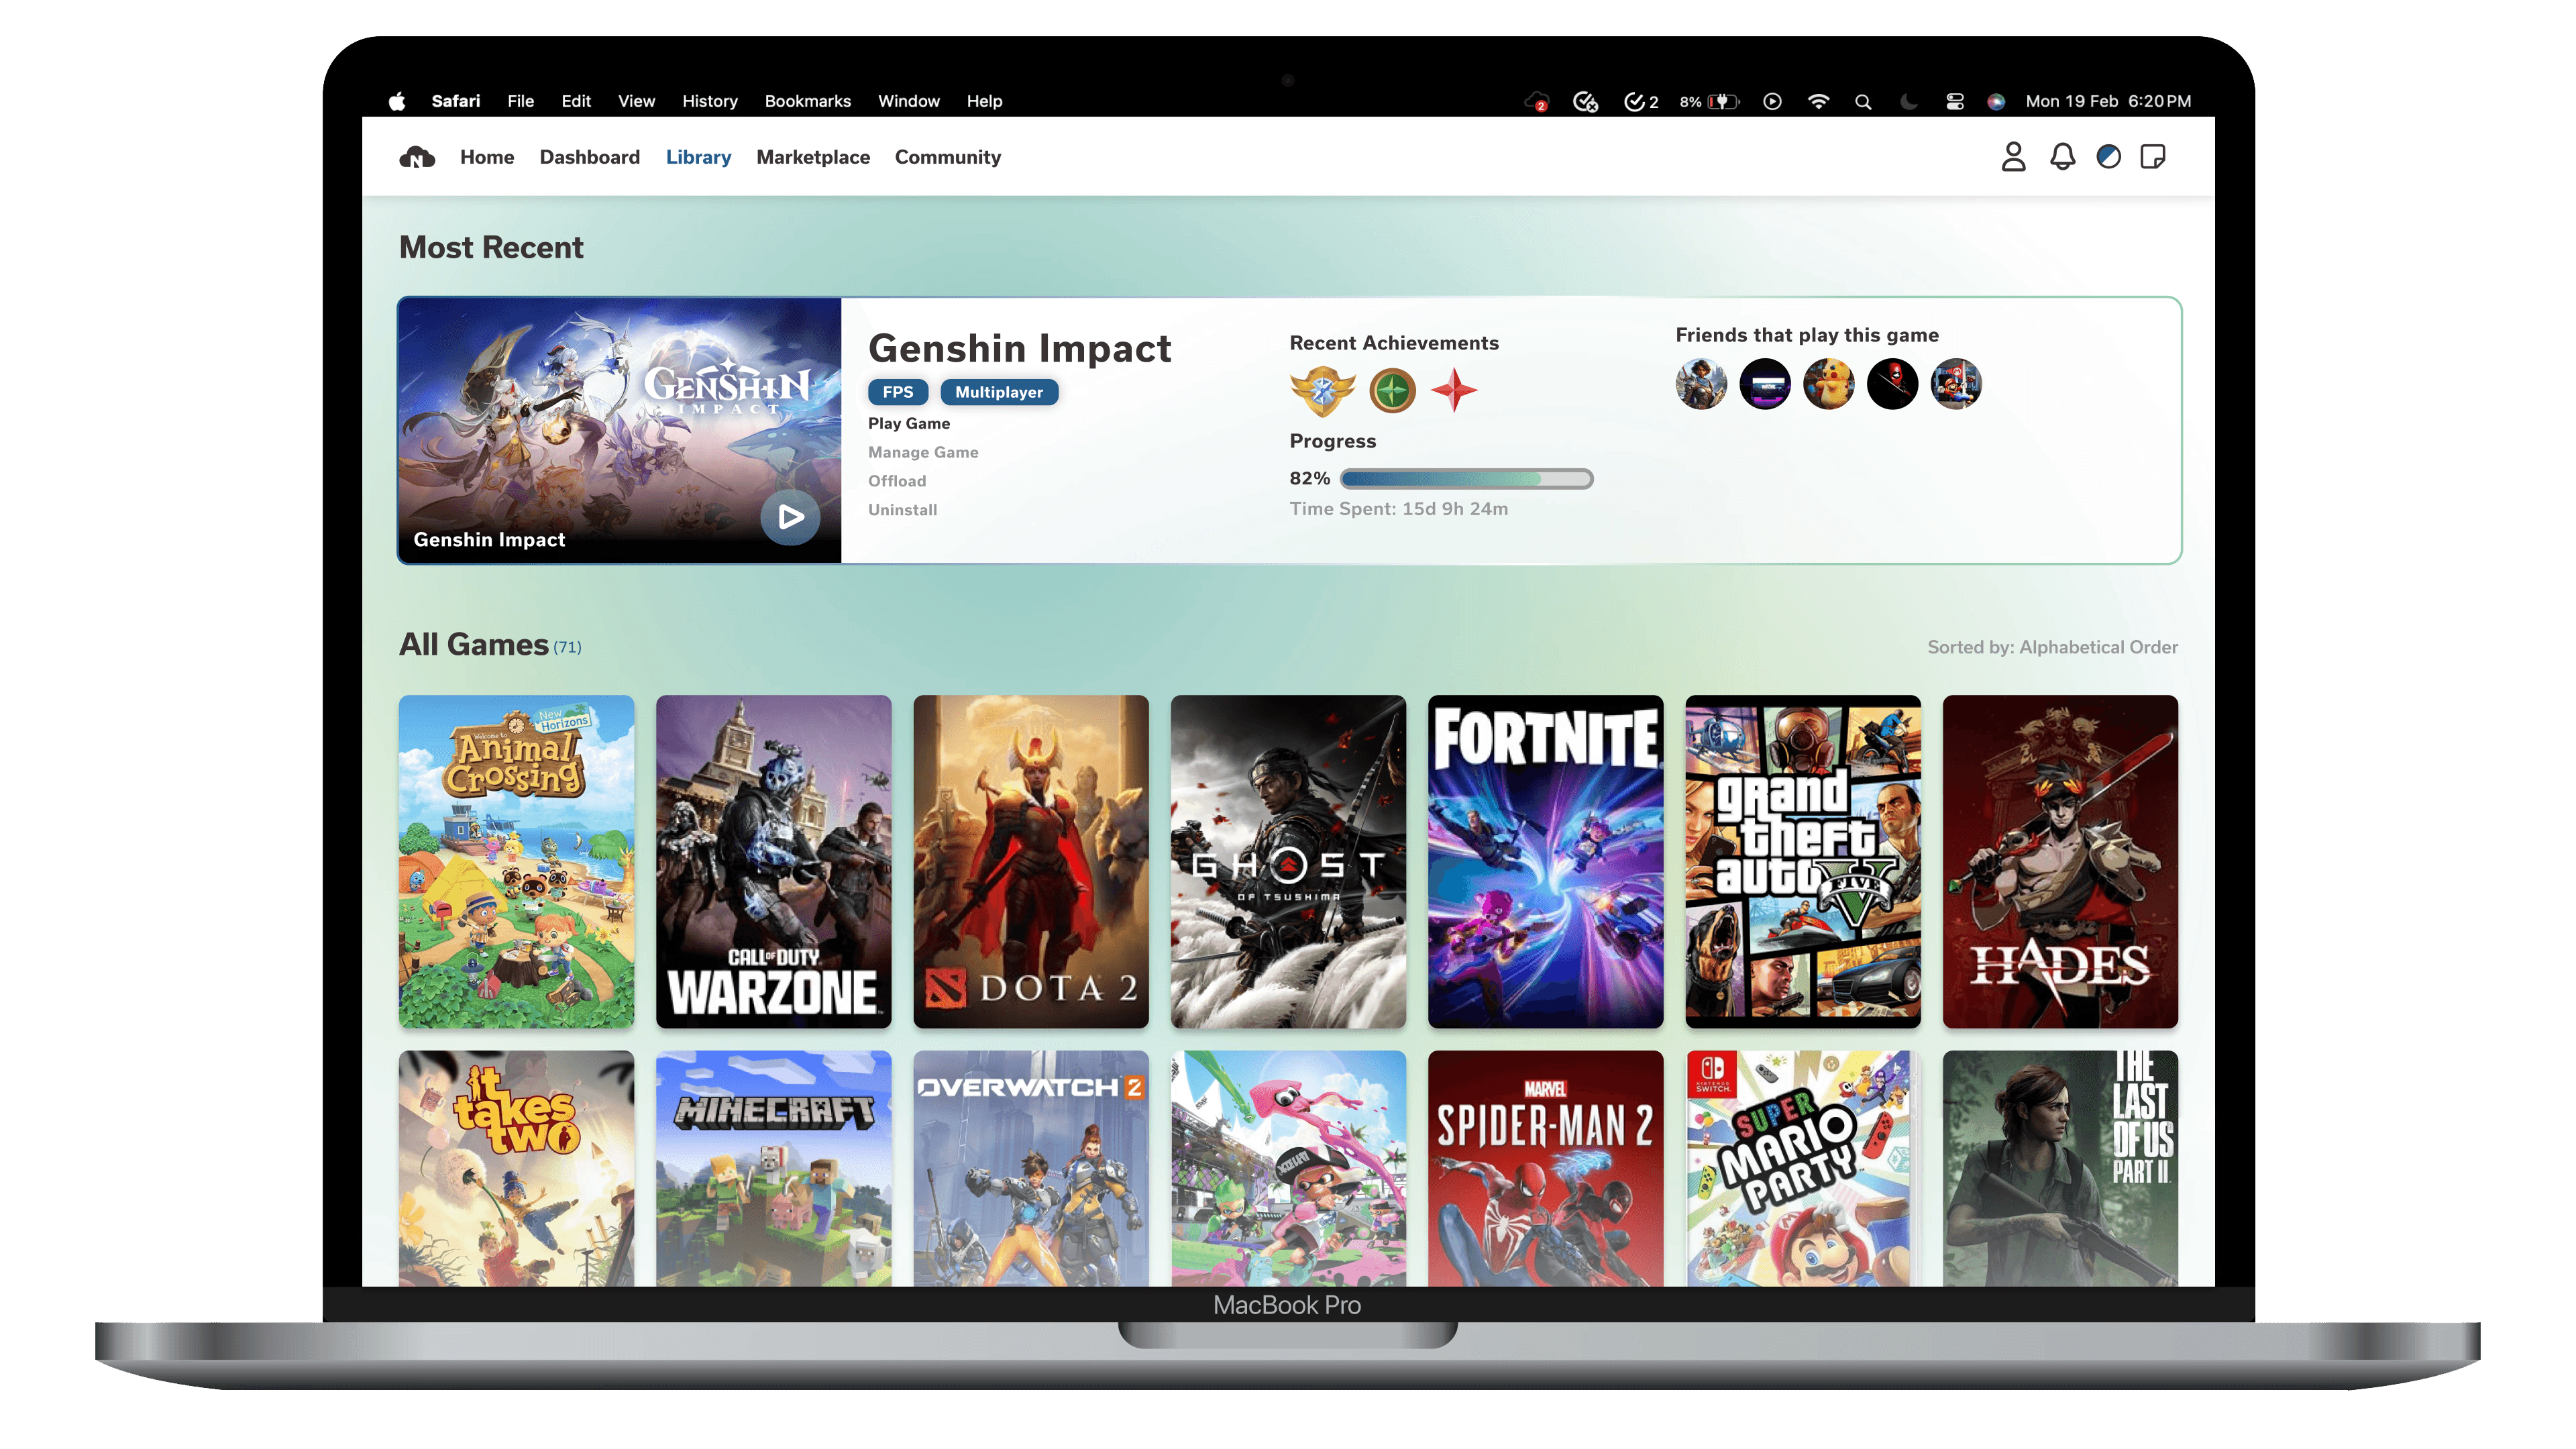Click the 82% progress bar
The width and height of the screenshot is (2576, 1449).
point(1466,479)
